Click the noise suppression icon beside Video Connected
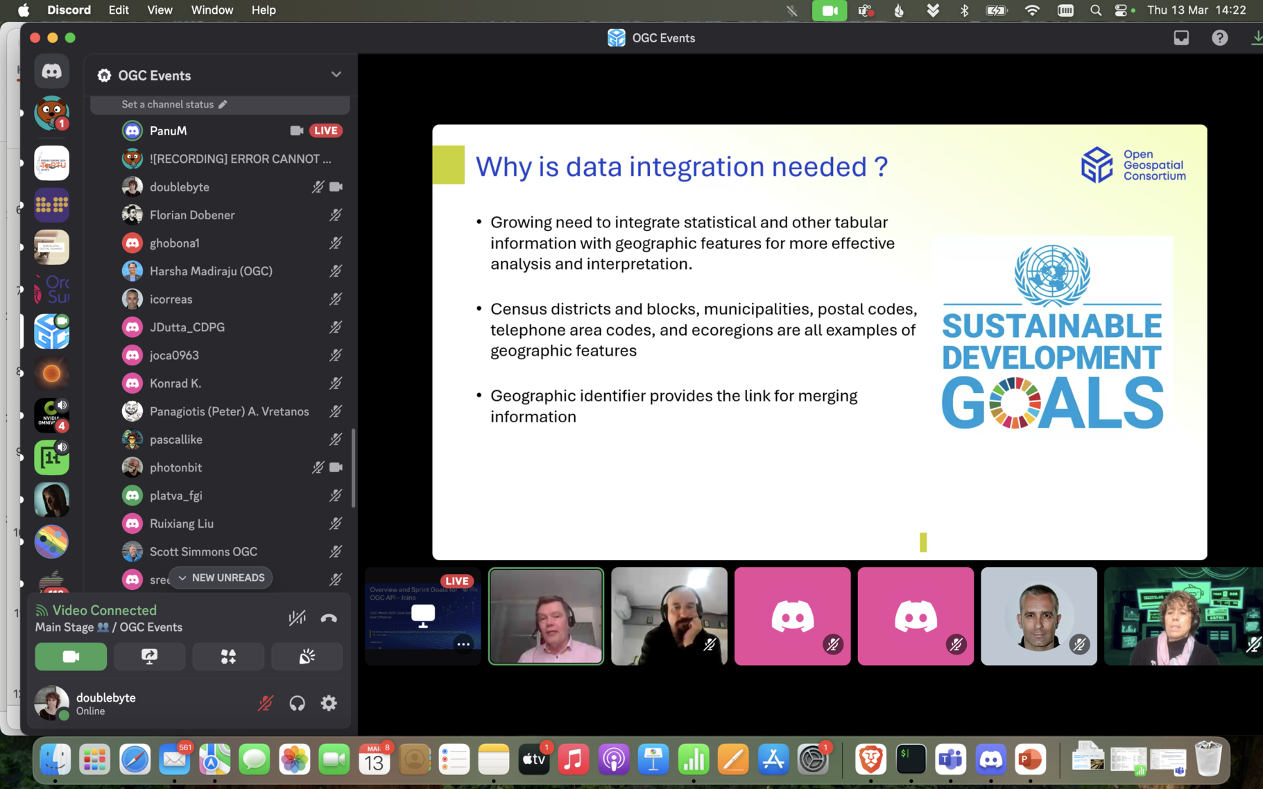The image size is (1263, 789). pyautogui.click(x=297, y=617)
